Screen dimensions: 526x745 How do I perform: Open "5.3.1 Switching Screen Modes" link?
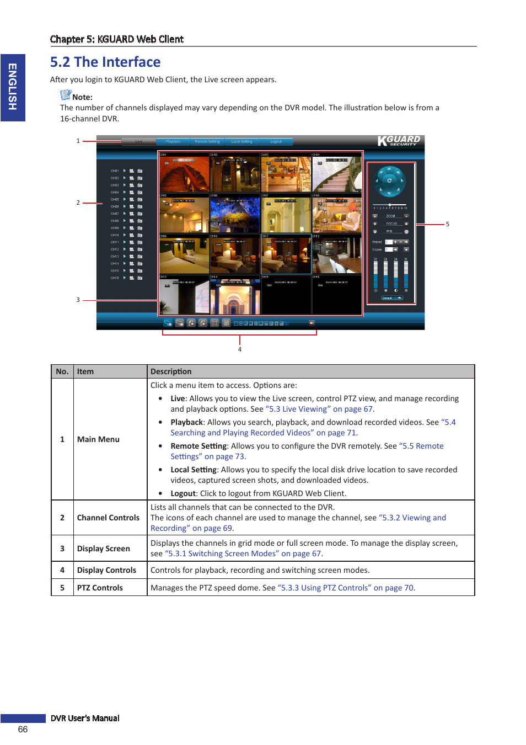coord(243,554)
